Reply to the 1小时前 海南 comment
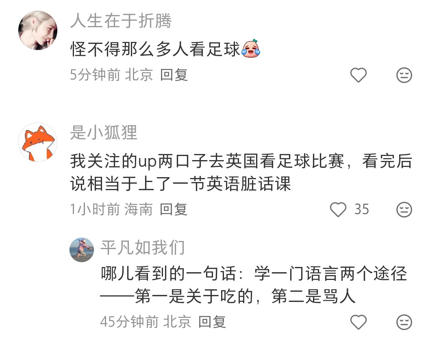 173,210
